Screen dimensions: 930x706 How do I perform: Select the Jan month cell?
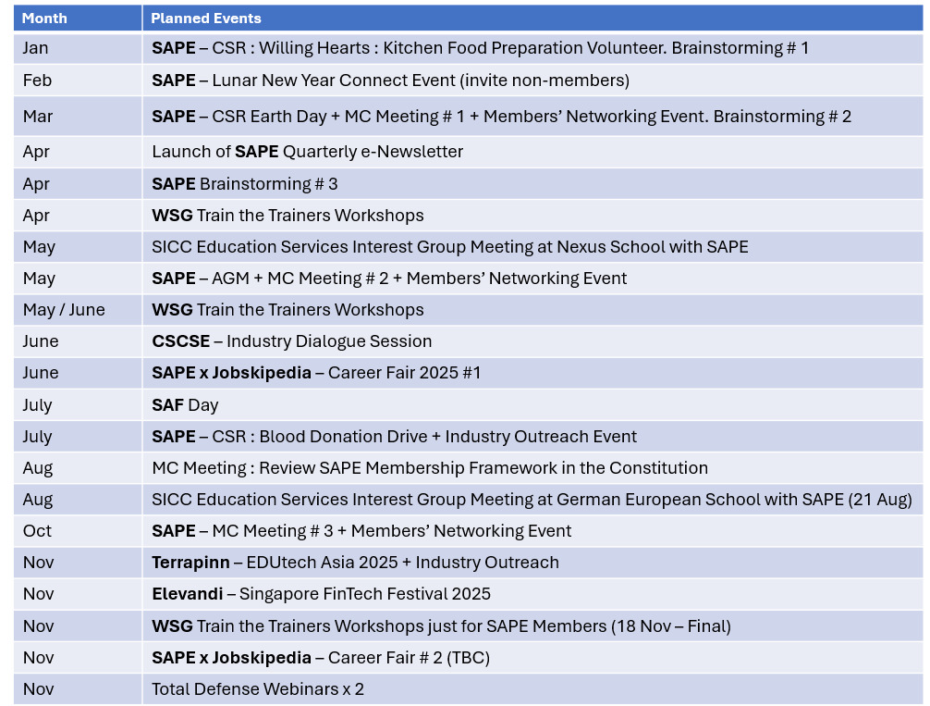pyautogui.click(x=36, y=48)
